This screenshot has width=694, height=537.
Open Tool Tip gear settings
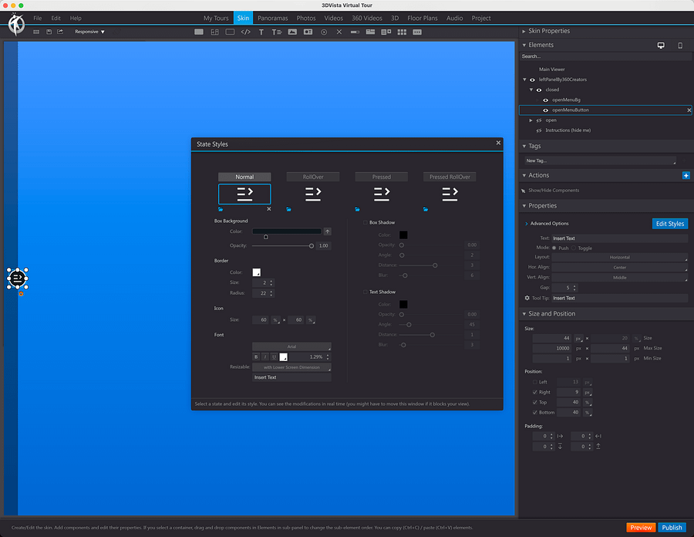pyautogui.click(x=527, y=298)
